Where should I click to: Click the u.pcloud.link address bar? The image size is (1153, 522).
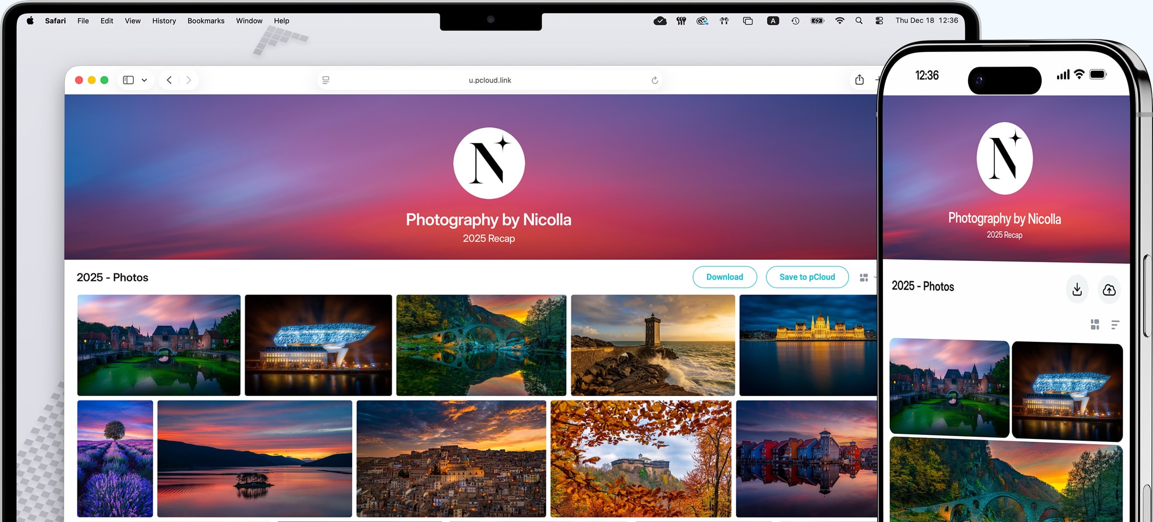click(489, 80)
